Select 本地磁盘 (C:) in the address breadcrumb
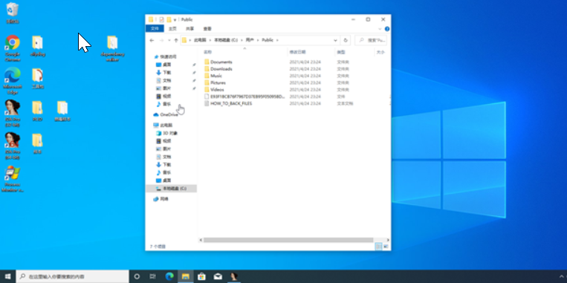Image resolution: width=567 pixels, height=283 pixels. pos(226,40)
